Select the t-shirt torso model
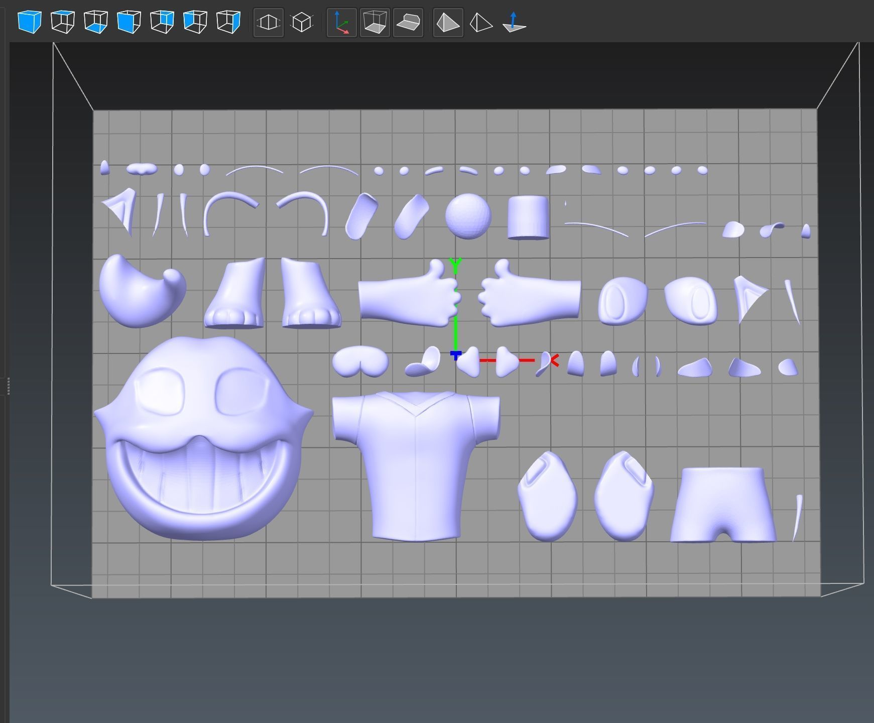This screenshot has height=723, width=874. (x=416, y=466)
